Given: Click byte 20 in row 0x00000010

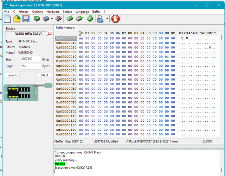Looking at the screenshot, I should click(112, 43).
